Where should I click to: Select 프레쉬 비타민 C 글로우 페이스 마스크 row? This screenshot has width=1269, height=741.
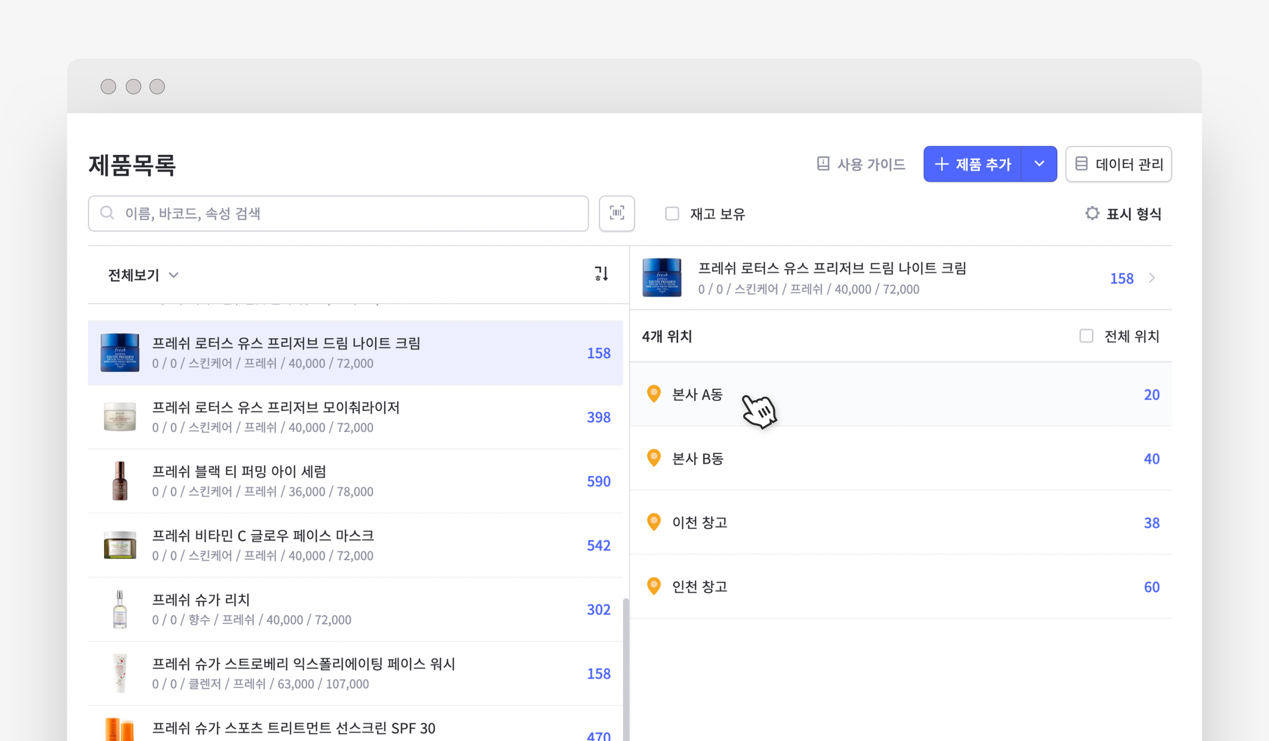coord(355,545)
